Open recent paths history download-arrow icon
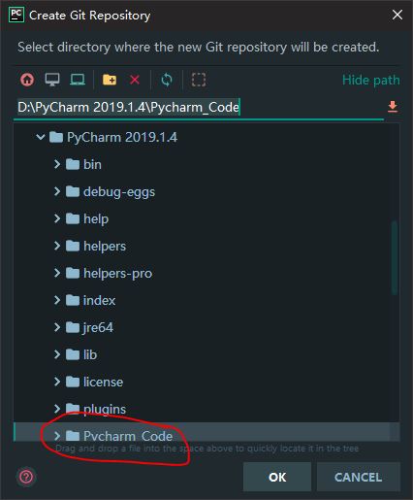 (x=393, y=107)
